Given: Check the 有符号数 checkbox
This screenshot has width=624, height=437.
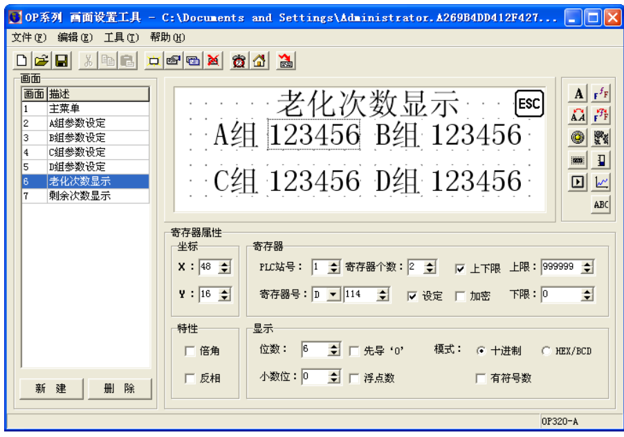Looking at the screenshot, I should tap(481, 378).
